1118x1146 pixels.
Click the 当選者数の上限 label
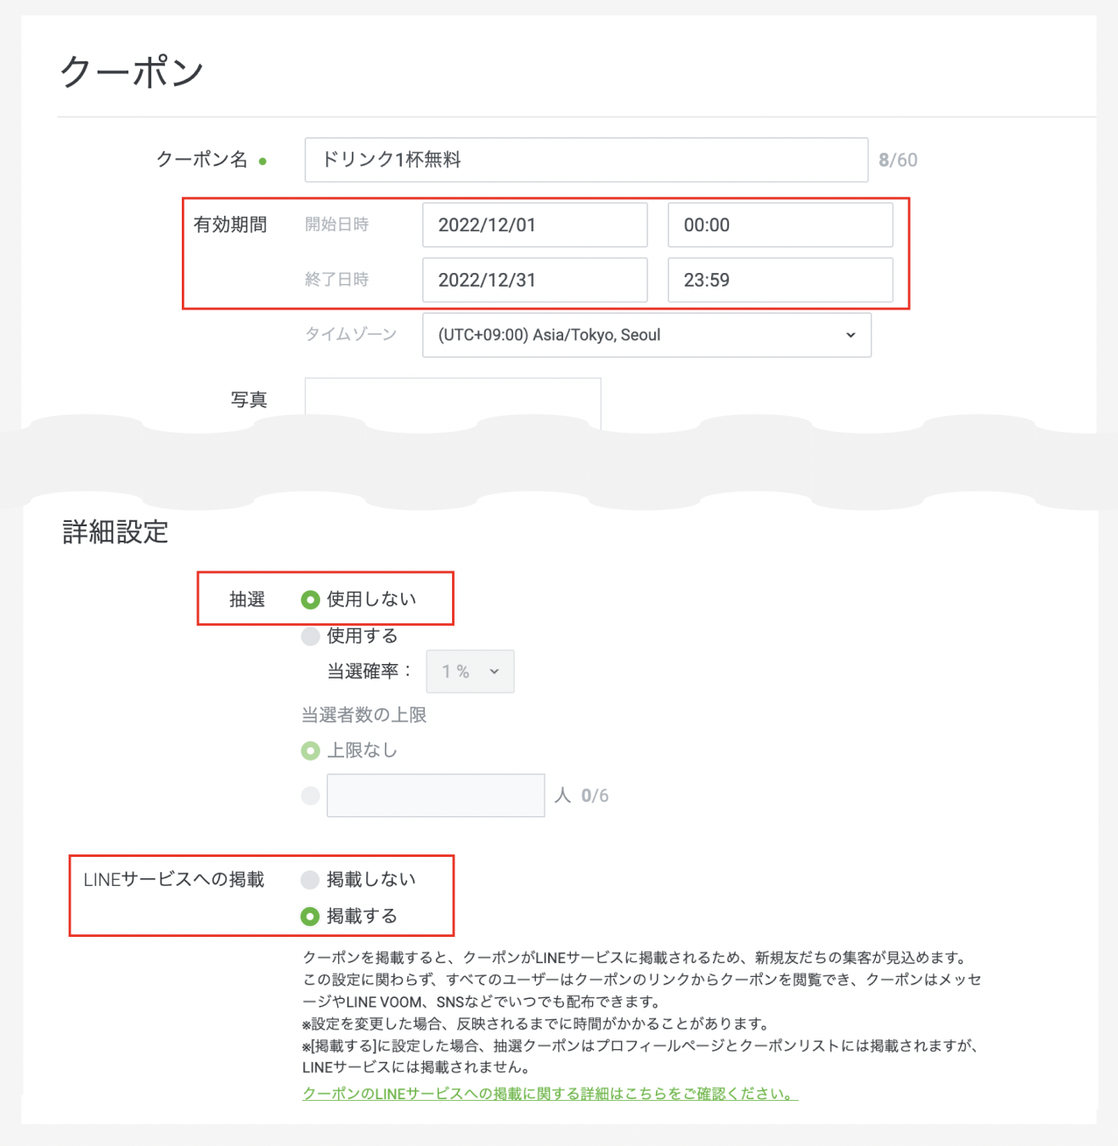[364, 715]
